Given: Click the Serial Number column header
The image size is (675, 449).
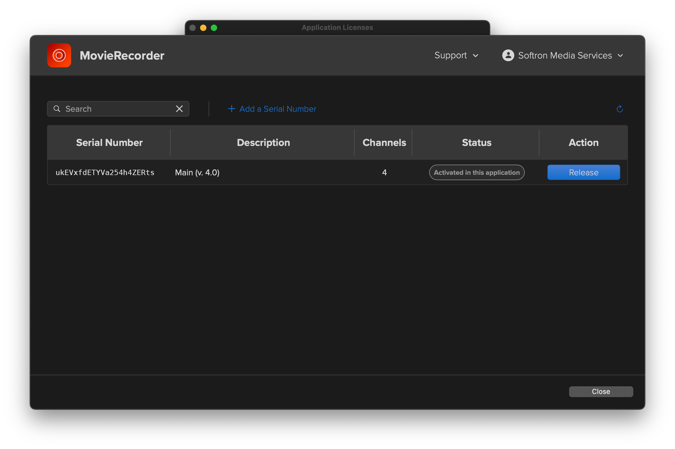Looking at the screenshot, I should (x=109, y=143).
